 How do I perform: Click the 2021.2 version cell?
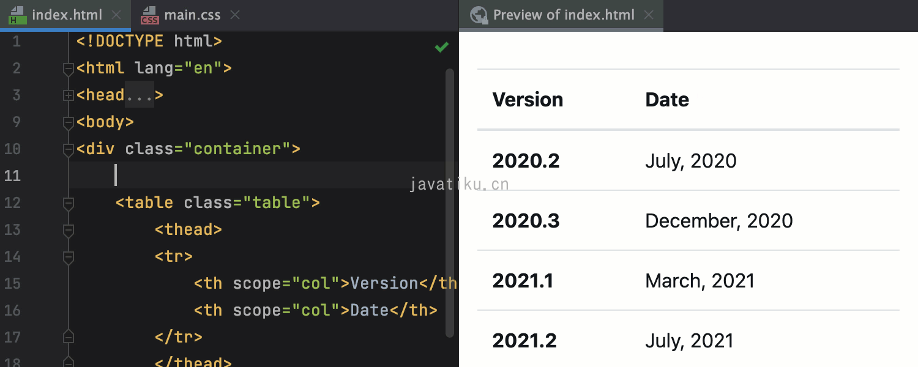(x=524, y=341)
